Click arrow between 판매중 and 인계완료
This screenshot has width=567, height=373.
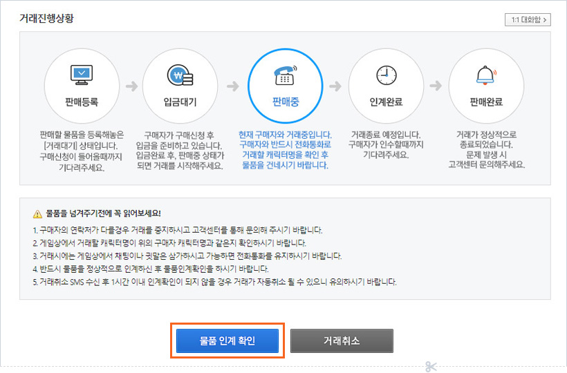coord(335,86)
